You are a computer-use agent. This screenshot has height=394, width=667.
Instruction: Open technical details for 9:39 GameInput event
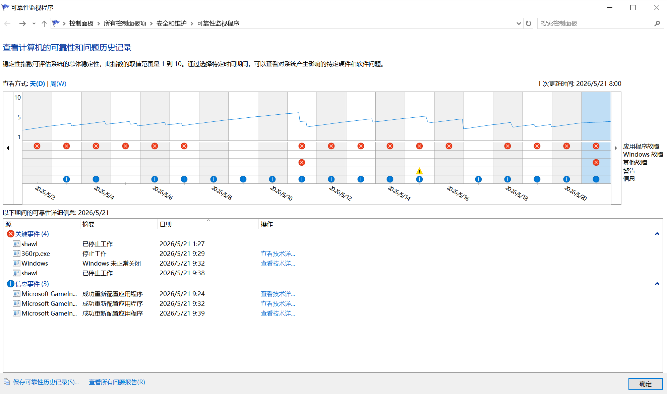(x=278, y=314)
